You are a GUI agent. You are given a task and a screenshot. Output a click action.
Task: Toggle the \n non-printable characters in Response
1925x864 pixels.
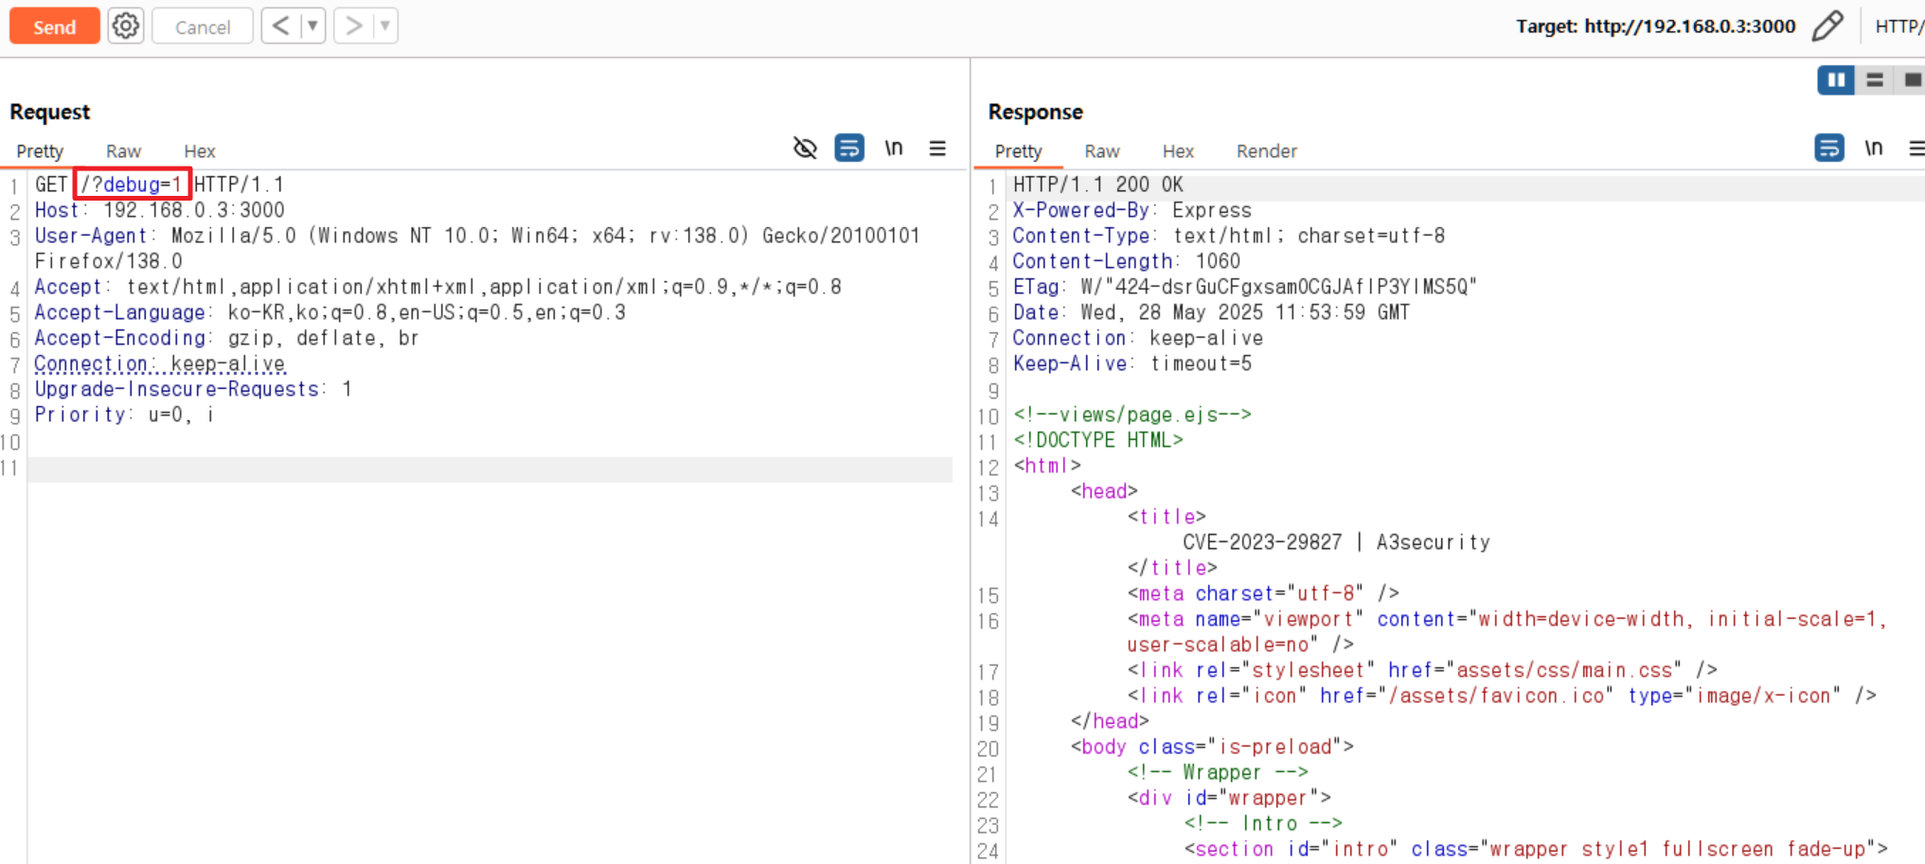click(x=1874, y=148)
